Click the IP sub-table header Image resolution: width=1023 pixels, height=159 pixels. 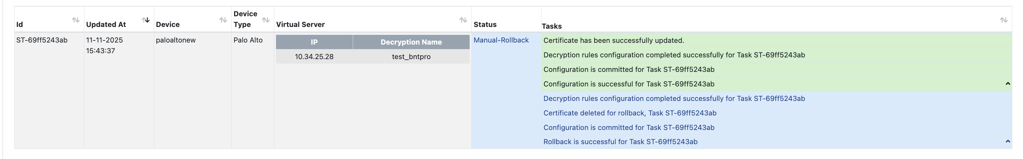[x=314, y=42]
